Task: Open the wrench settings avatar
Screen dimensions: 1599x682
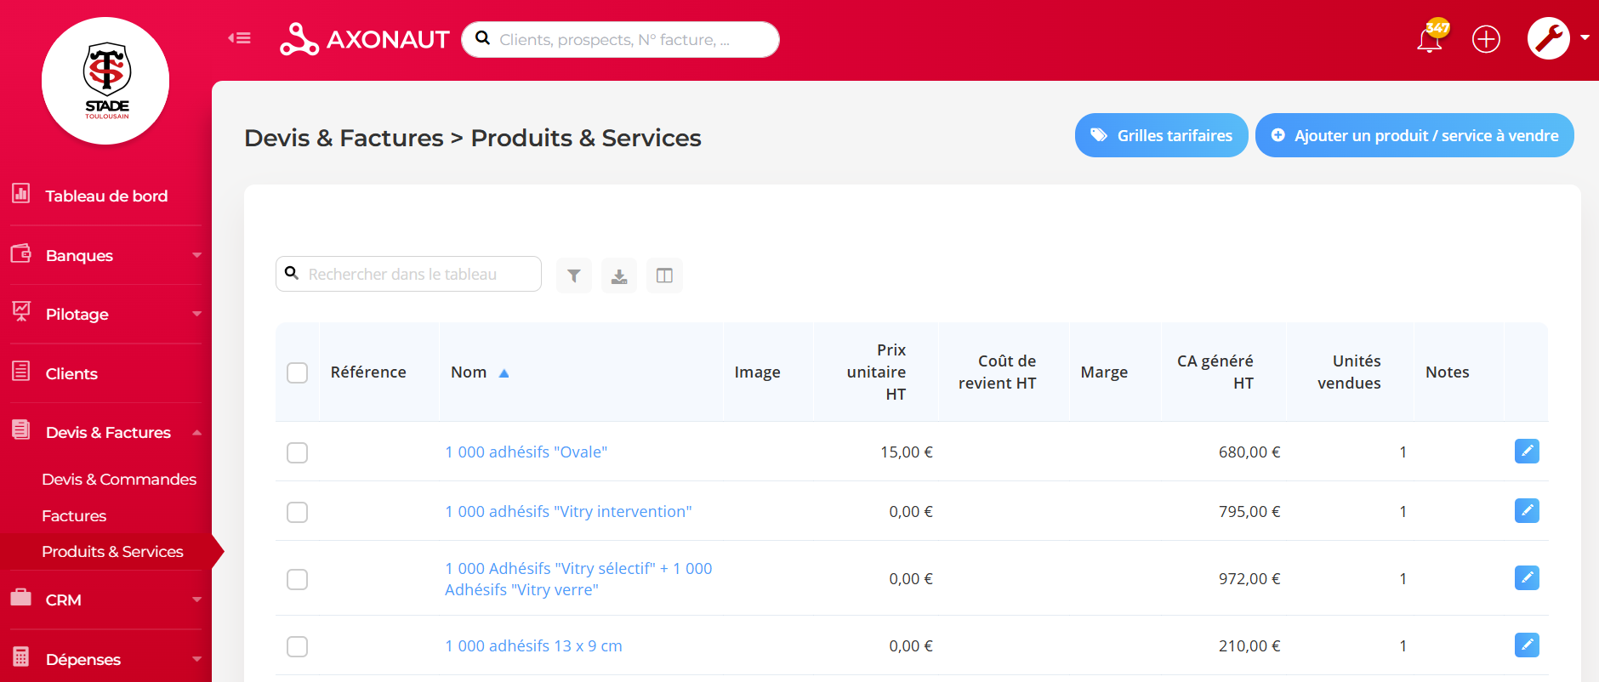Action: point(1549,38)
